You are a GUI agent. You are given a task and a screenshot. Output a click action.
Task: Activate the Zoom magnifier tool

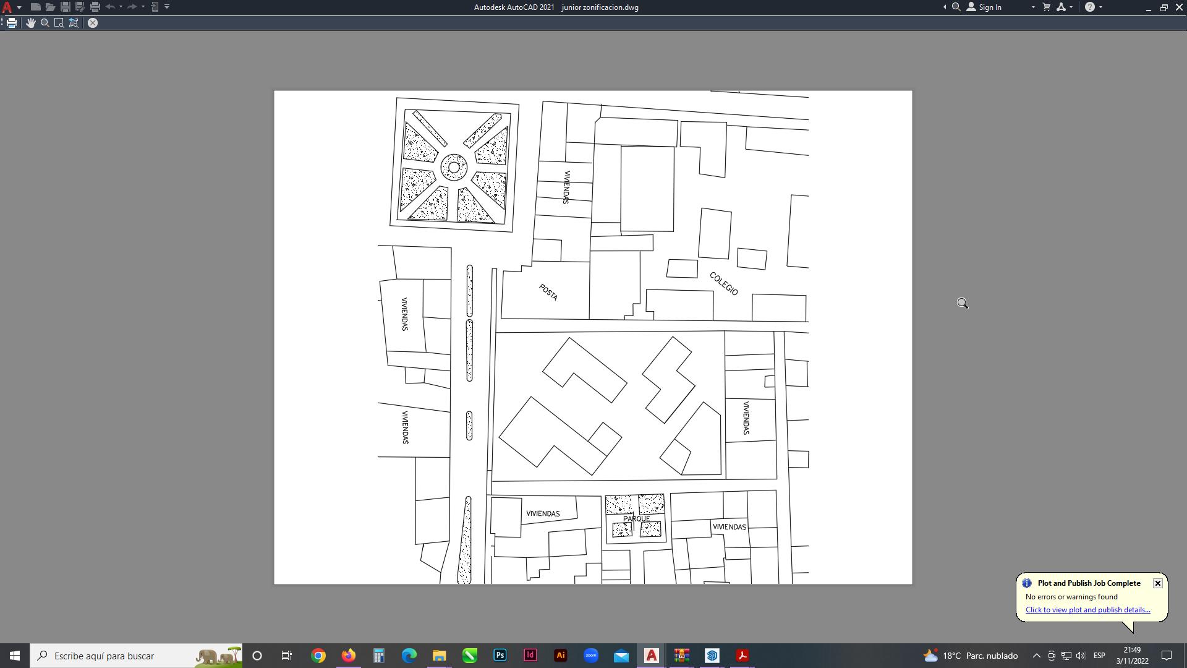[x=45, y=23]
